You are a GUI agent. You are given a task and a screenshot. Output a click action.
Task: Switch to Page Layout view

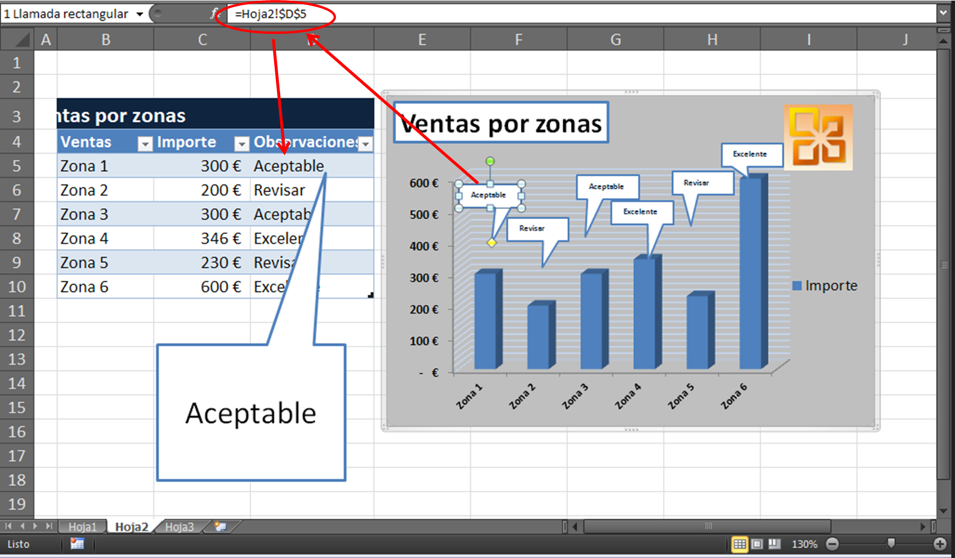point(757,544)
